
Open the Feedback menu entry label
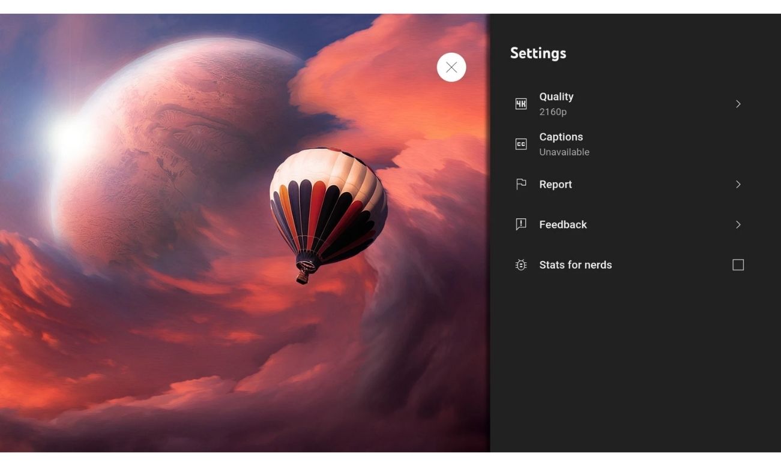pyautogui.click(x=562, y=224)
